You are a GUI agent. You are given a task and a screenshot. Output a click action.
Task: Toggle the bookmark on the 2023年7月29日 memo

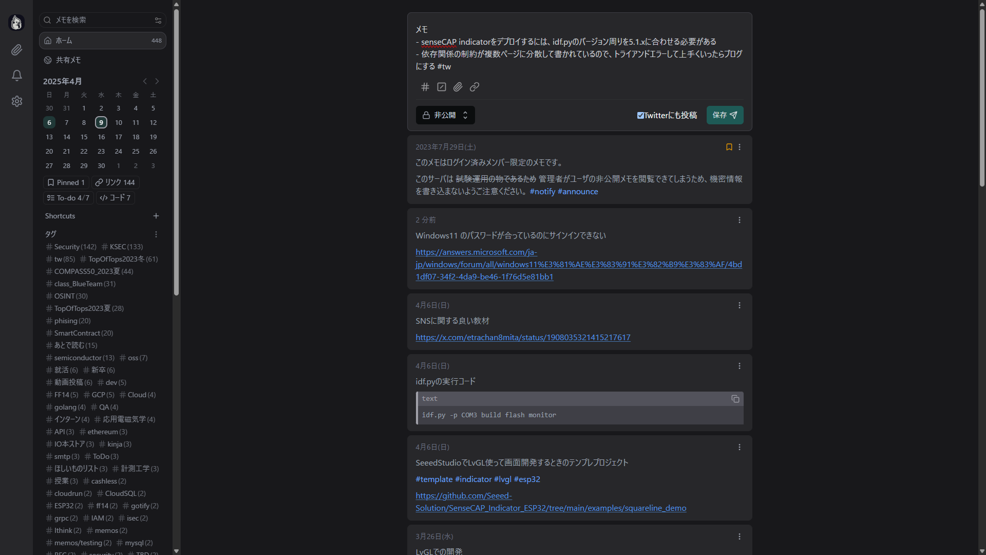pyautogui.click(x=729, y=147)
